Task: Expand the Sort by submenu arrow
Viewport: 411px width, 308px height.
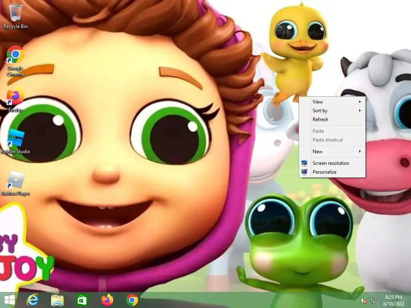Action: click(x=360, y=111)
